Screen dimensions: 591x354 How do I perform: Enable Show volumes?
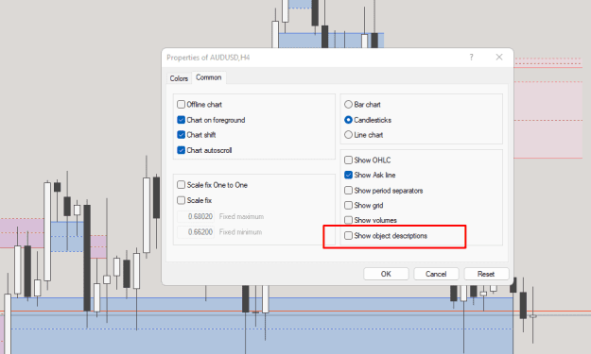click(348, 220)
